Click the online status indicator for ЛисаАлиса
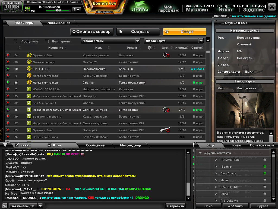This screenshot has height=209, width=278. tap(264, 173)
